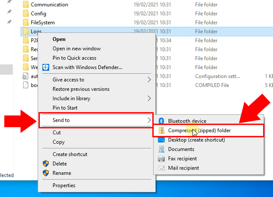273x197 pixels.
Task: Select Pin to Quick access
Action: point(74,58)
